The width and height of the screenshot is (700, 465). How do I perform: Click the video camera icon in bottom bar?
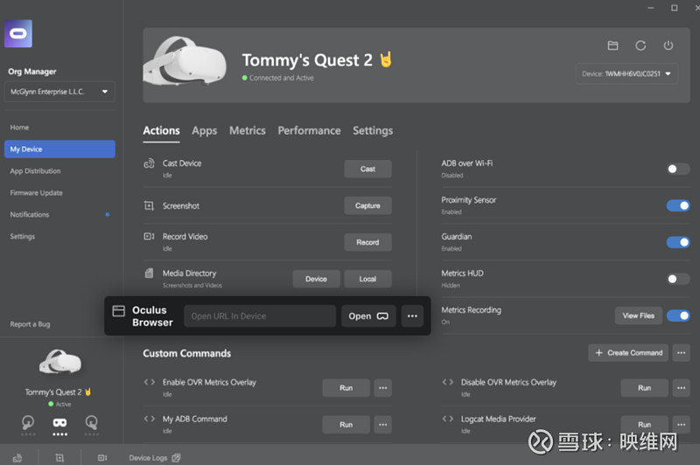101,457
